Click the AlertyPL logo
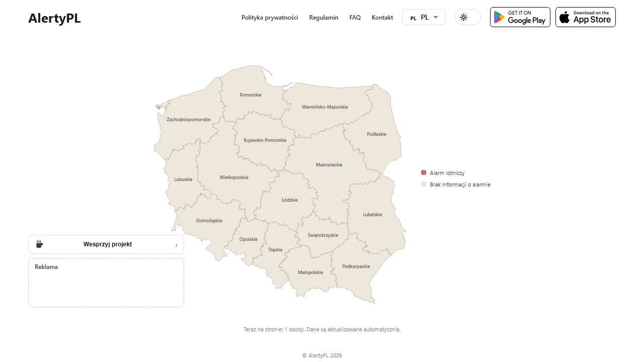The height and width of the screenshot is (362, 644). pos(54,18)
